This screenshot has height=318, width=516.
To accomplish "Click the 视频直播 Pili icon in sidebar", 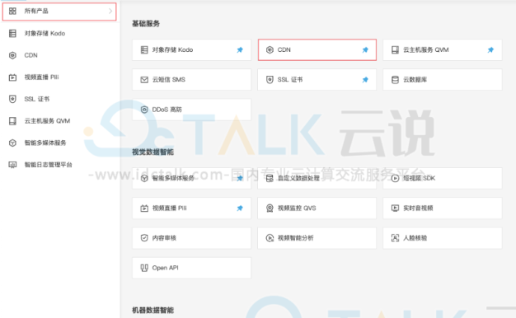I will (12, 77).
